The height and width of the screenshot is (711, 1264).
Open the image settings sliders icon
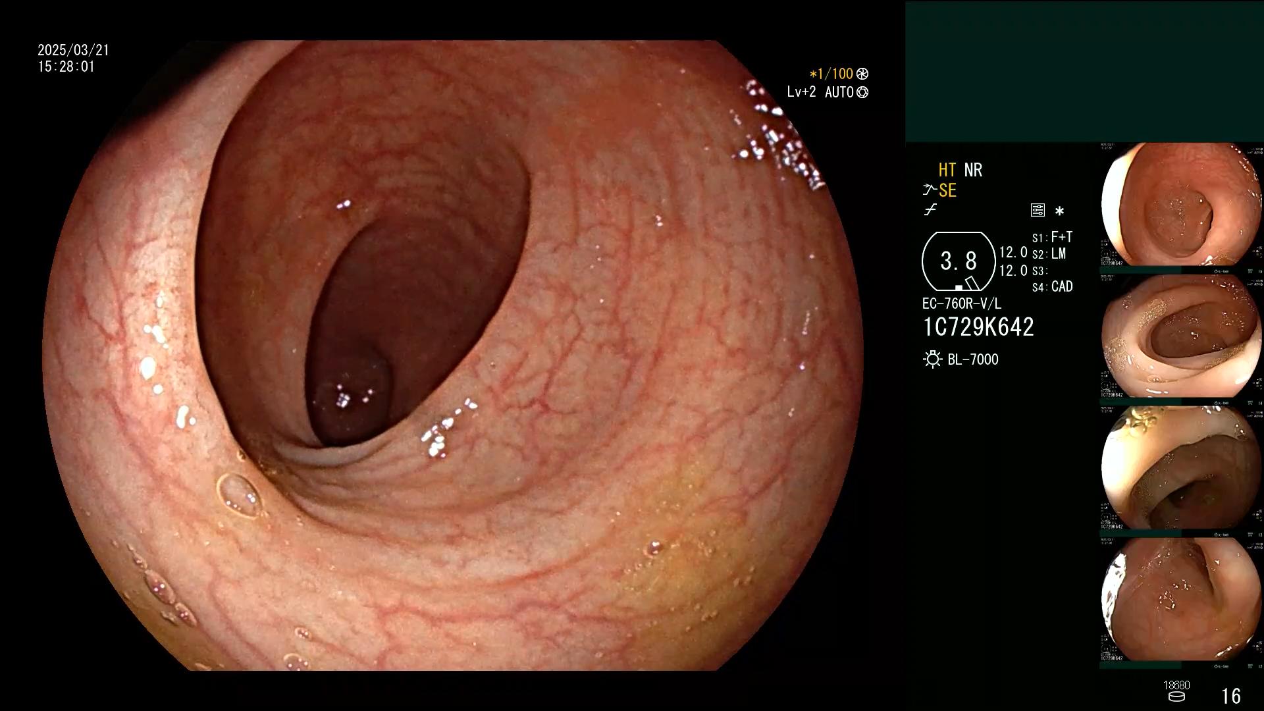click(1038, 211)
